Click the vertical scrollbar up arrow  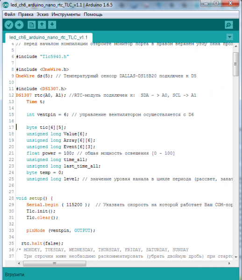click(236, 46)
